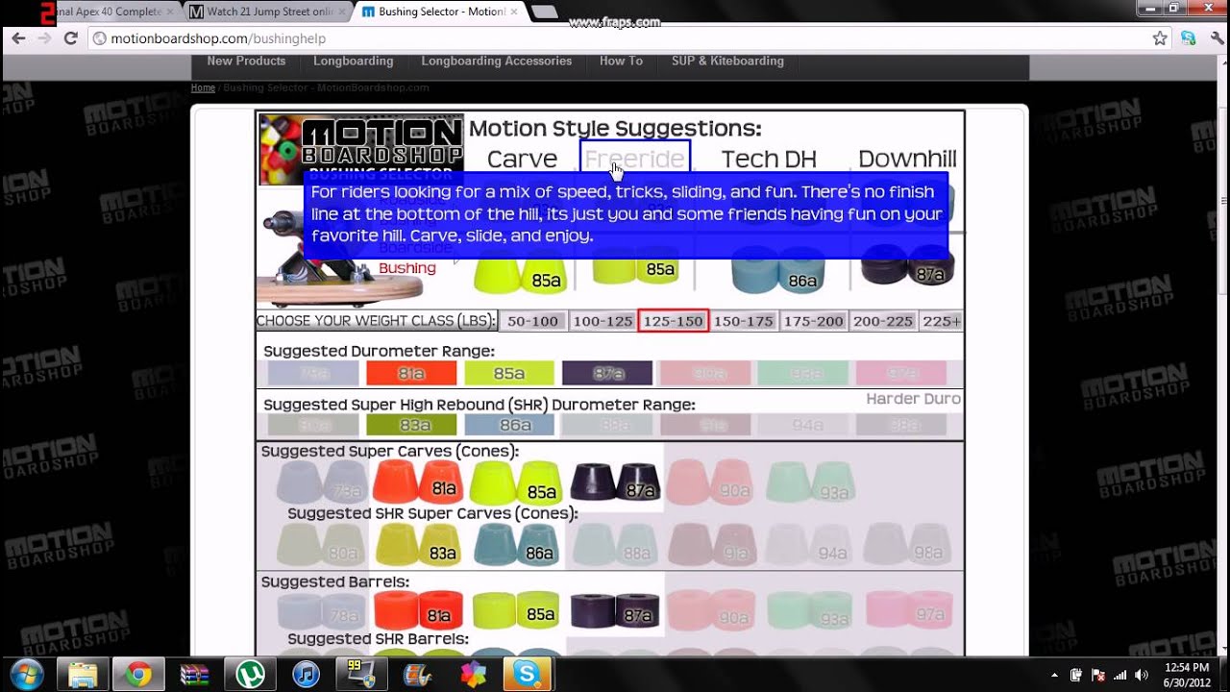Choose the Downhill riding style
The height and width of the screenshot is (692, 1230).
coord(907,159)
